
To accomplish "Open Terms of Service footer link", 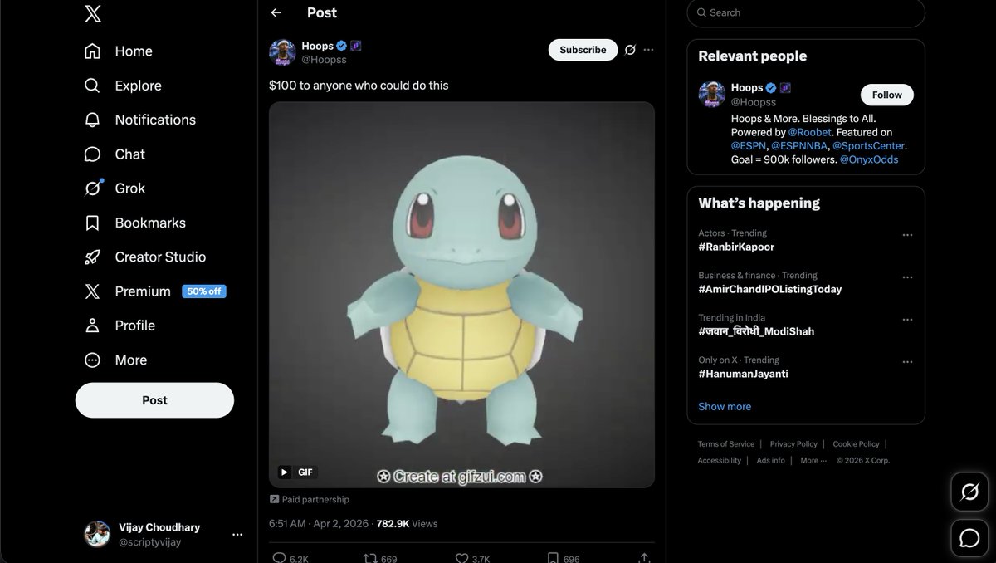I will tap(726, 444).
